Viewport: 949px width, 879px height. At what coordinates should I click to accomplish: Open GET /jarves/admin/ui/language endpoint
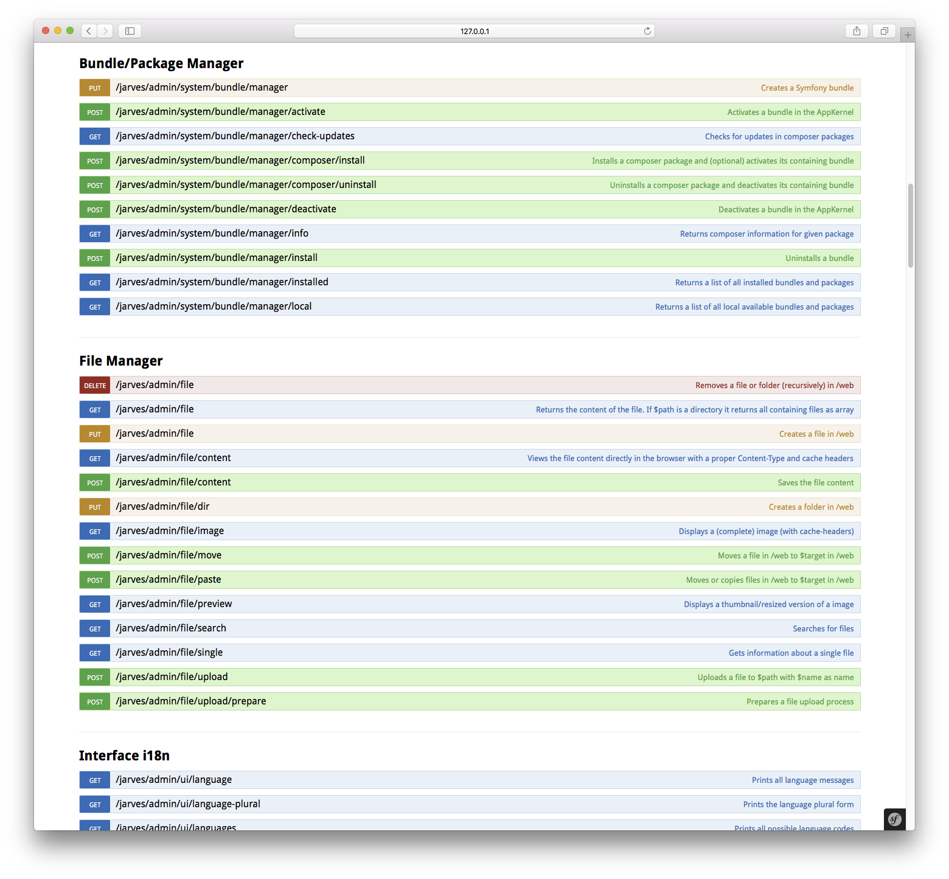(470, 780)
